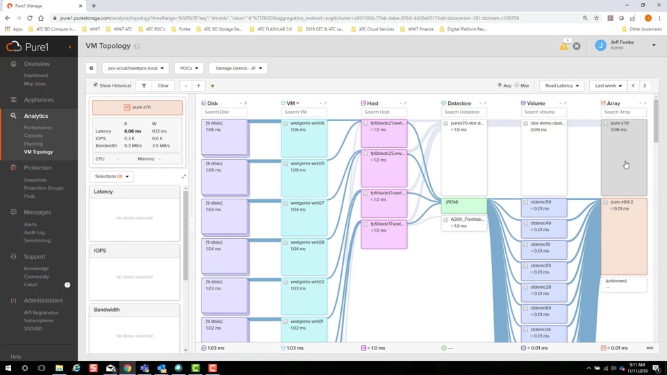This screenshot has width=667, height=375.
Task: Click the Jeff Fonke user avatar
Action: [x=600, y=45]
